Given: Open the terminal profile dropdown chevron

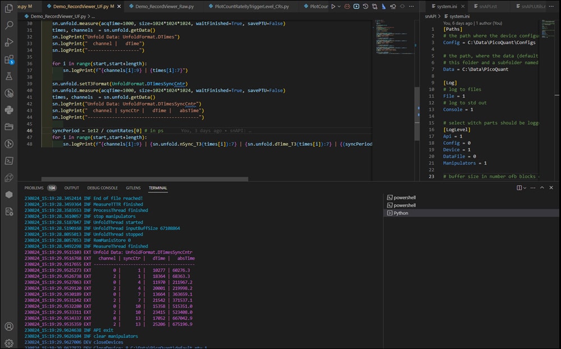Looking at the screenshot, I should pos(525,187).
